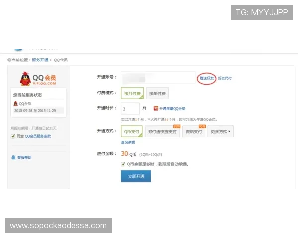Choose 微信支付 as payment method
This screenshot has width=298, height=238.
tap(194, 131)
